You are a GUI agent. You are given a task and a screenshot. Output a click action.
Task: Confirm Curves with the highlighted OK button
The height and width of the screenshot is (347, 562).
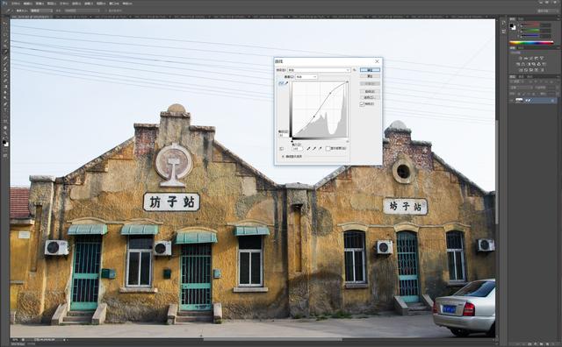tap(370, 70)
